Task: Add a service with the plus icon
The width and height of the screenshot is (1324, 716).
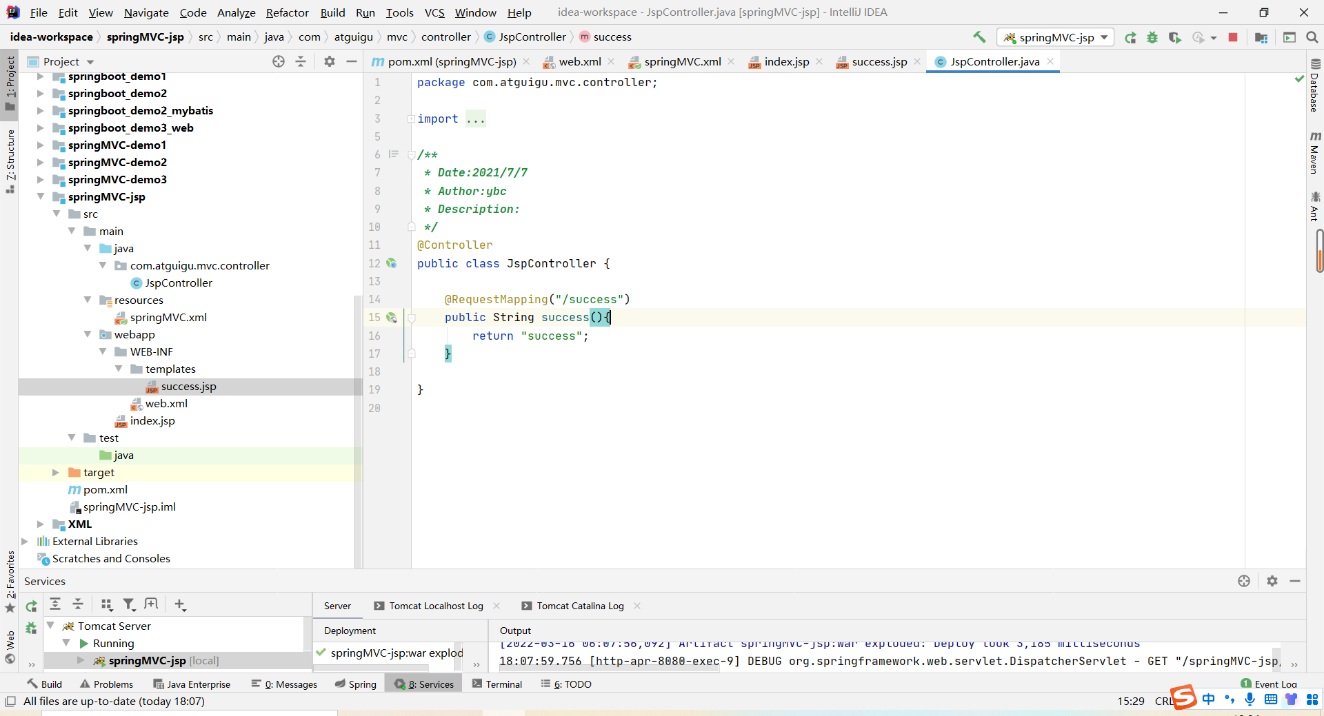Action: [x=180, y=604]
